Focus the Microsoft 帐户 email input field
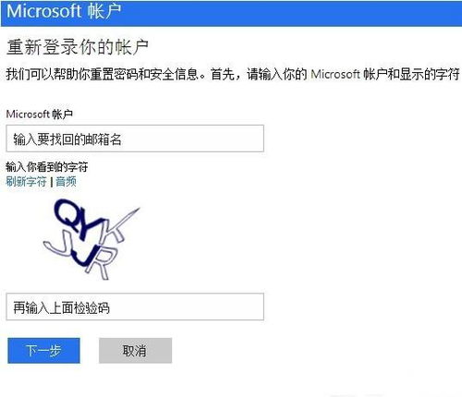The image size is (462, 397). (135, 138)
